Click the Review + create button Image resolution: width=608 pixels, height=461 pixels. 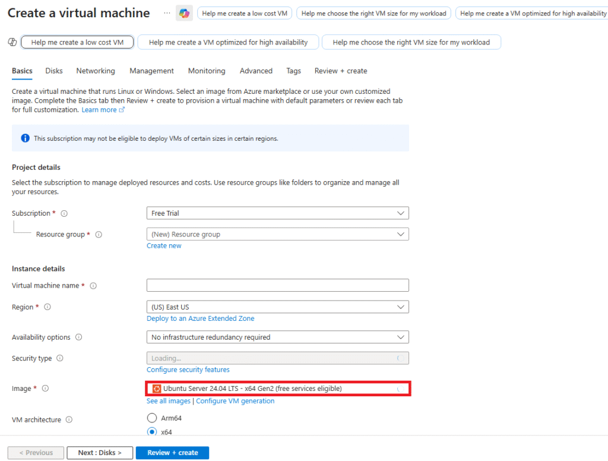click(x=172, y=453)
